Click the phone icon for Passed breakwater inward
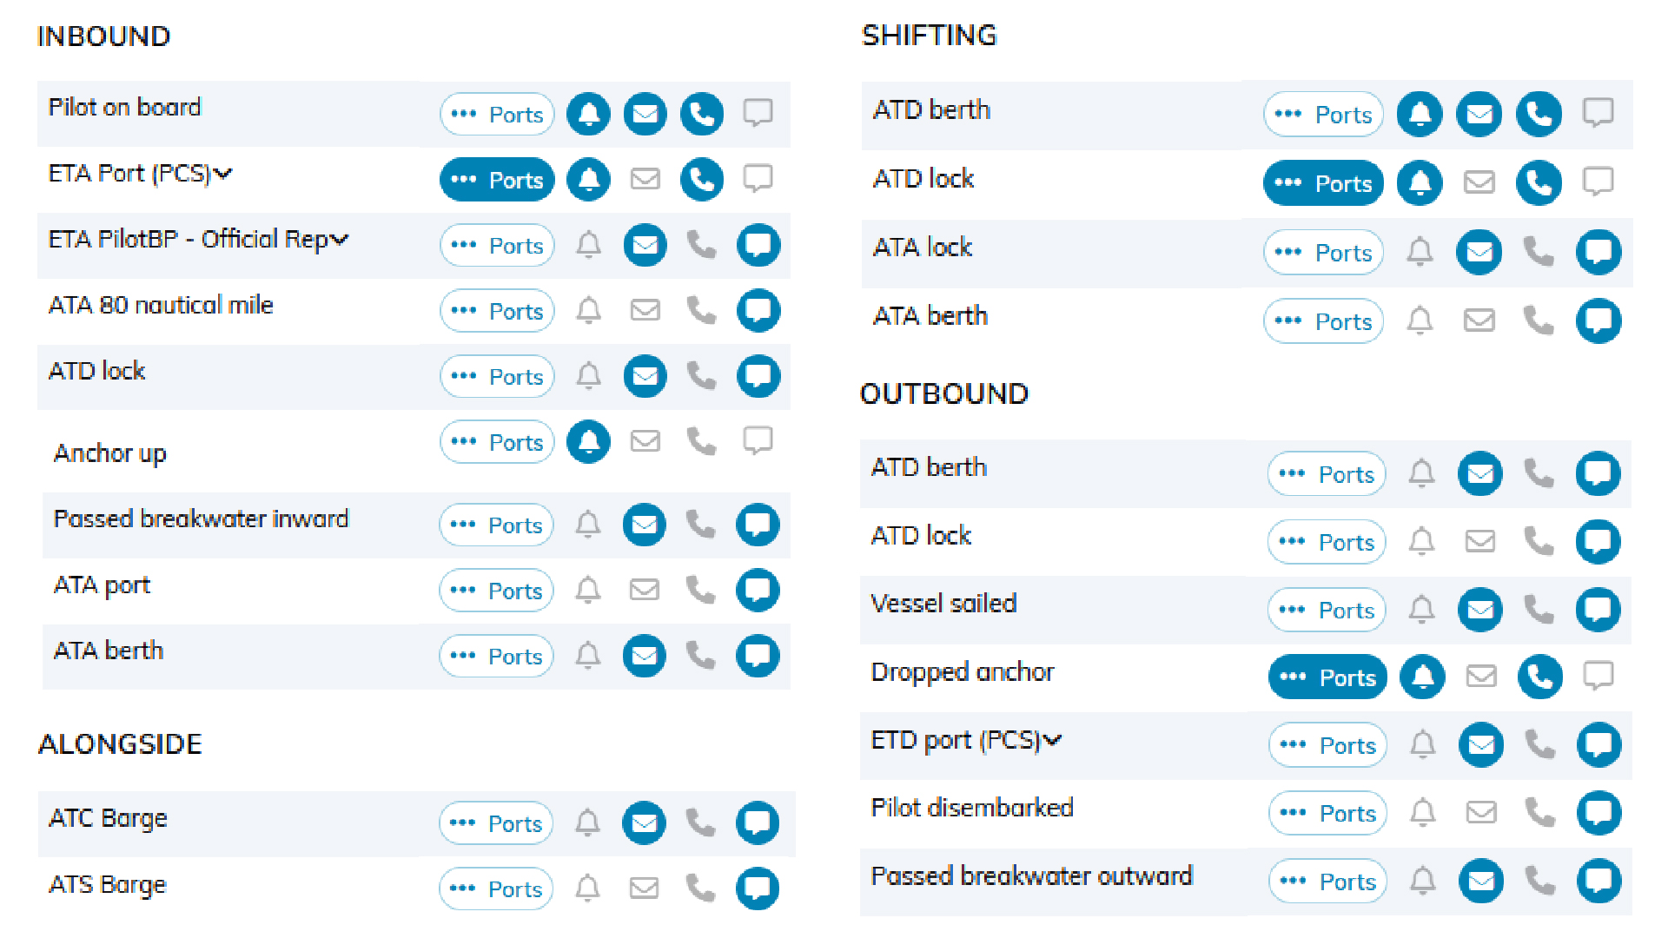This screenshot has height=938, width=1668. tap(700, 525)
